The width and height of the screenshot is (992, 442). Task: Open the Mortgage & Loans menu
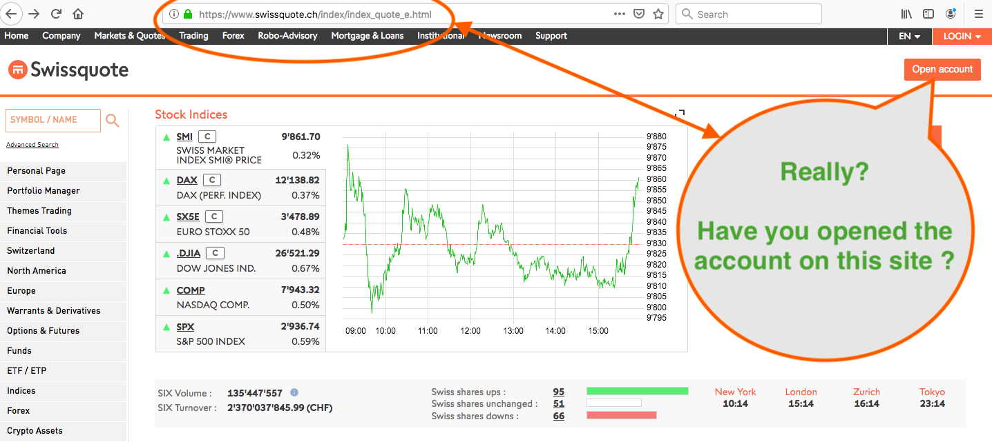[x=368, y=36]
